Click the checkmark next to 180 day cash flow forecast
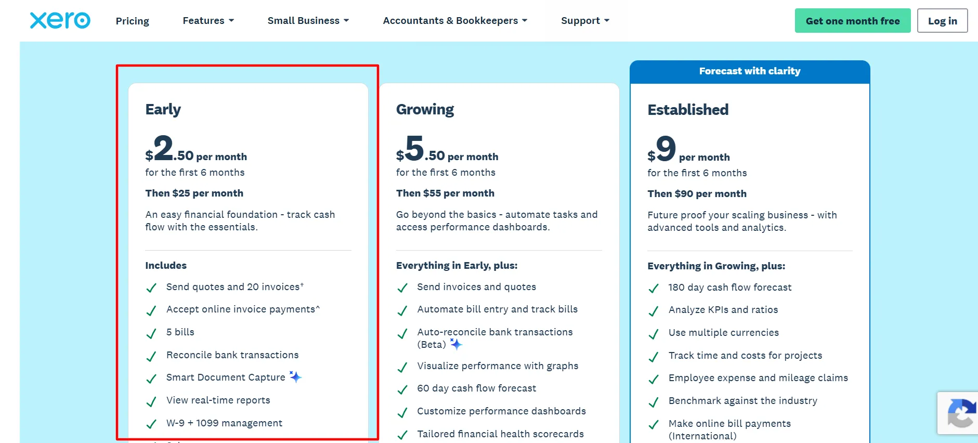The image size is (978, 443). click(654, 289)
